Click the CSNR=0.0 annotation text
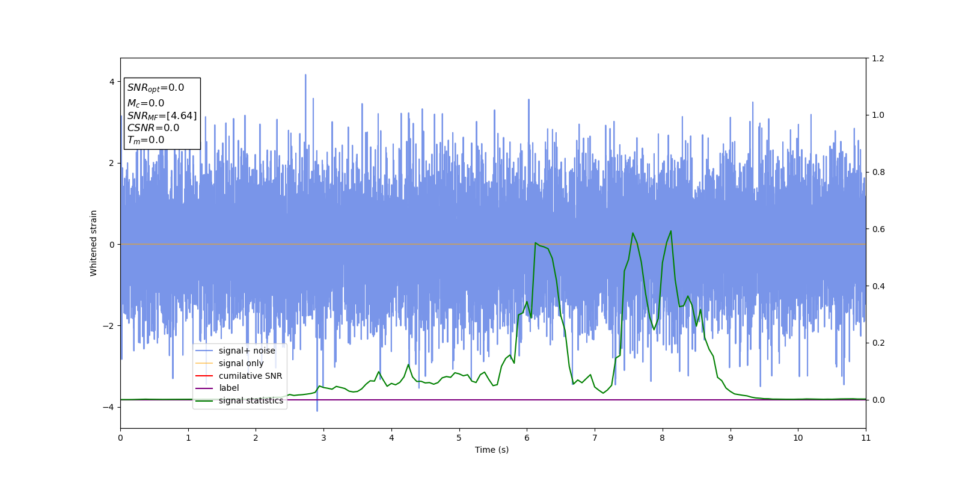Screen dimensions: 962x481 153,127
